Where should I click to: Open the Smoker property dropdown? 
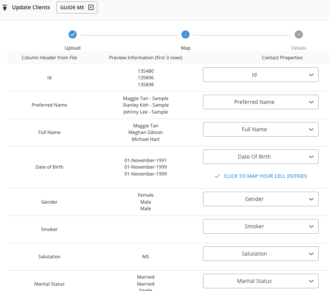pyautogui.click(x=260, y=226)
